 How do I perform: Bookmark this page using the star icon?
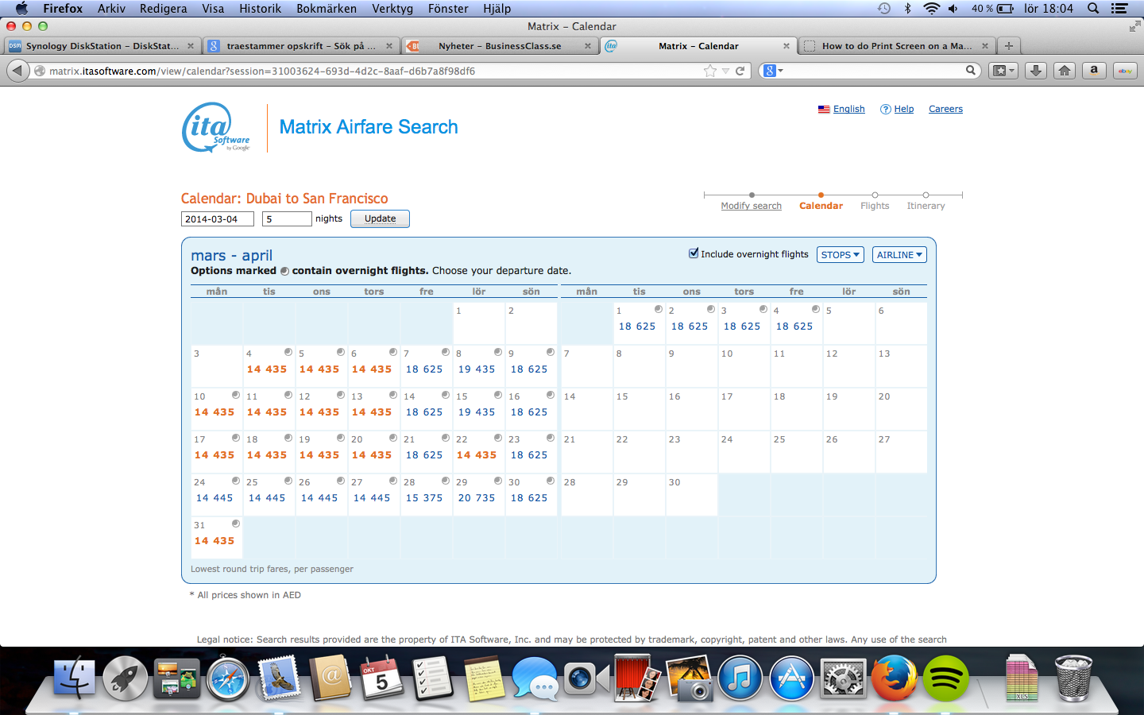pos(709,71)
